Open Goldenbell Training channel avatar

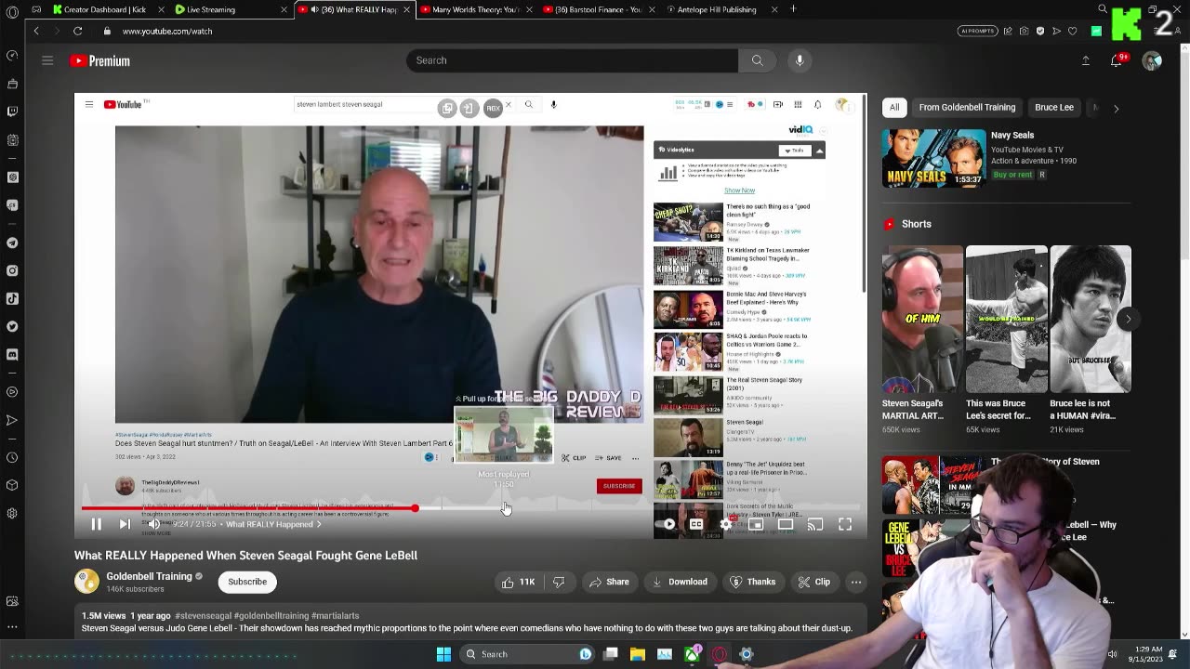(86, 582)
